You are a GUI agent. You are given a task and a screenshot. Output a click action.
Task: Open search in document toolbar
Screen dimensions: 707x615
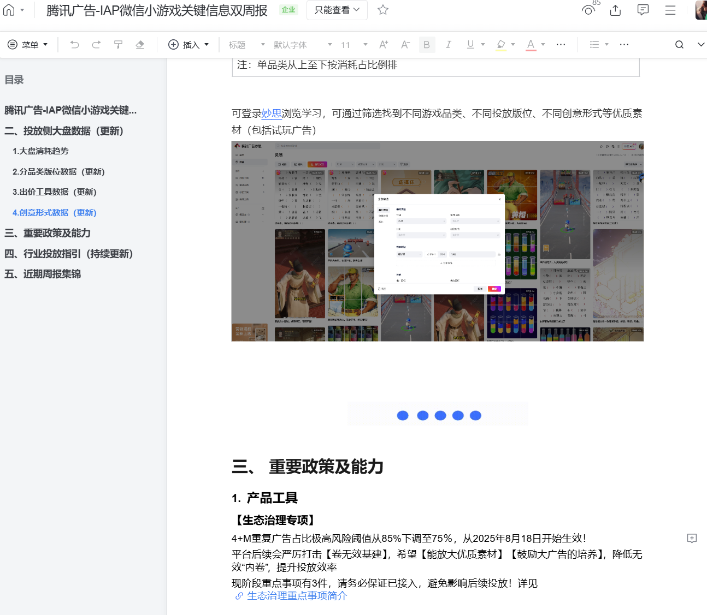[x=679, y=45]
